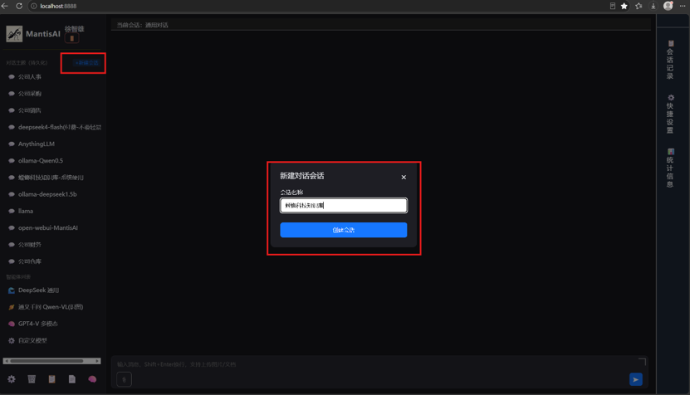Open browser favorites list icon

pyautogui.click(x=639, y=6)
